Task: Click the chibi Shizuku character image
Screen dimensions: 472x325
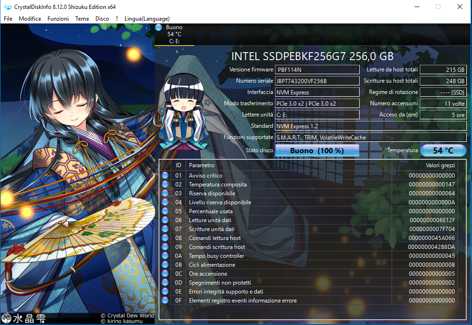Action: coord(184,113)
